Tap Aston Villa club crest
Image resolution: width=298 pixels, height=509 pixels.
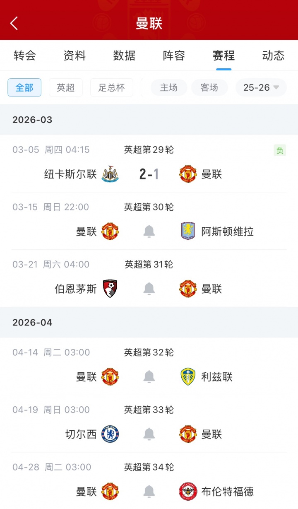(x=188, y=232)
